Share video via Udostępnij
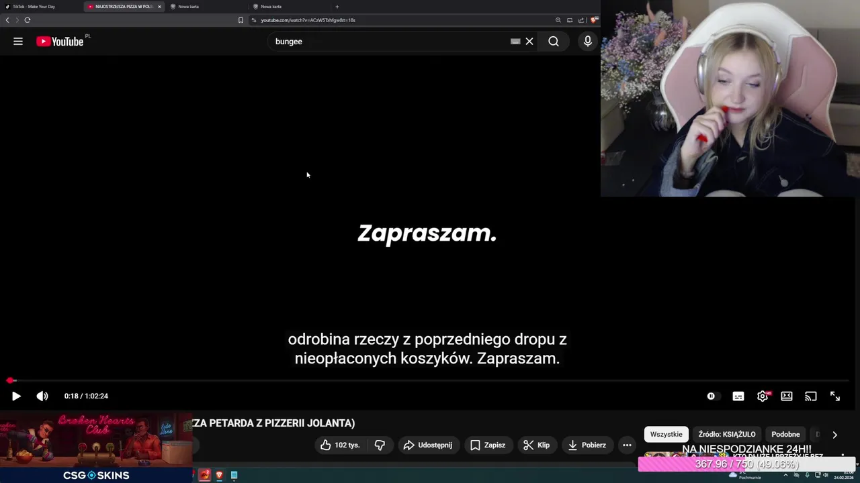This screenshot has height=483, width=860. point(428,445)
